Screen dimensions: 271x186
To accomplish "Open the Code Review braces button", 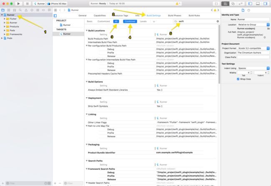I will point(216,4).
